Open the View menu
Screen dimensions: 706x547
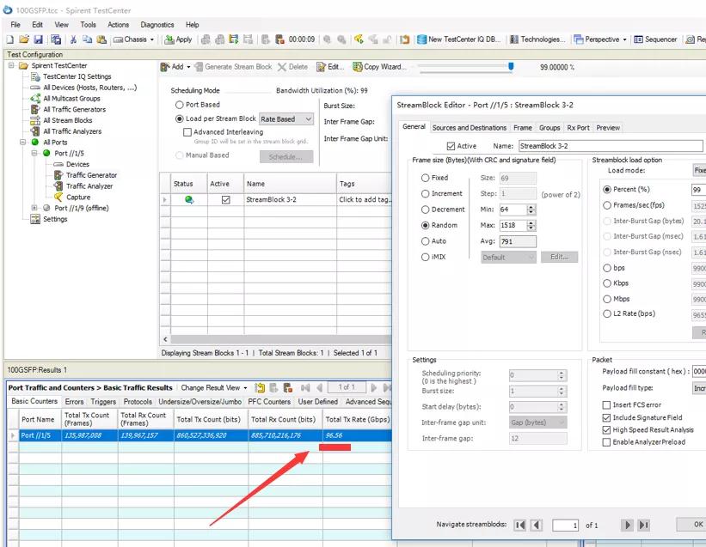pos(62,25)
